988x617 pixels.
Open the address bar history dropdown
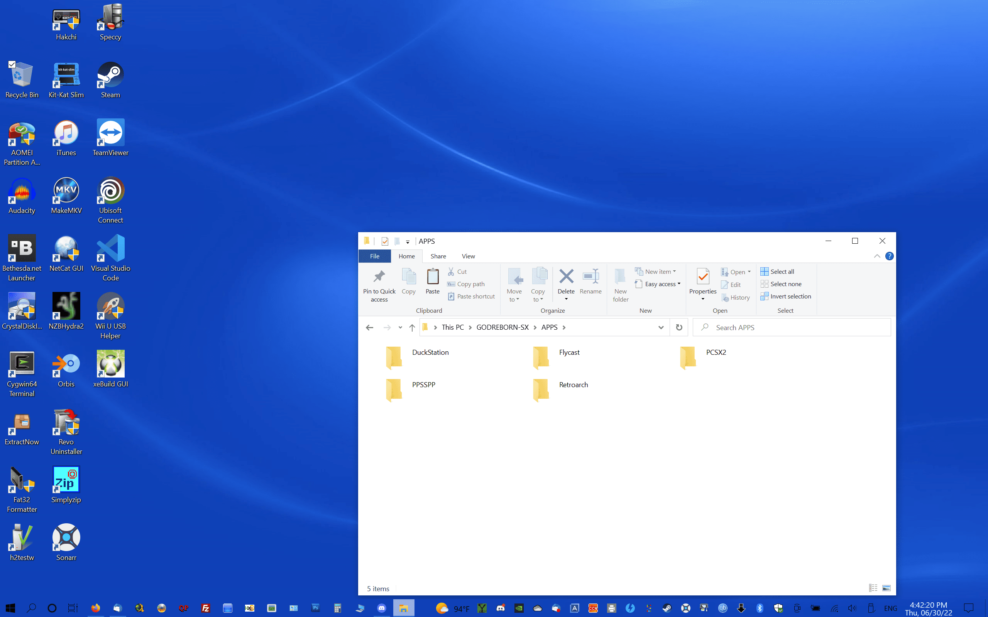point(661,327)
